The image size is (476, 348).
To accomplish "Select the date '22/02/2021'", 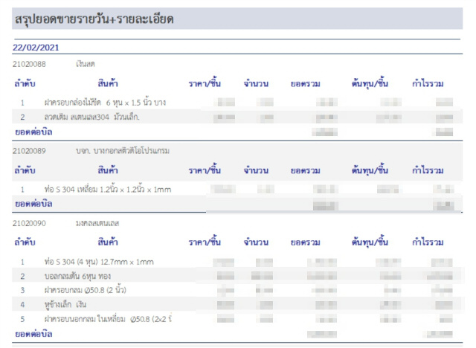I will click(x=36, y=48).
